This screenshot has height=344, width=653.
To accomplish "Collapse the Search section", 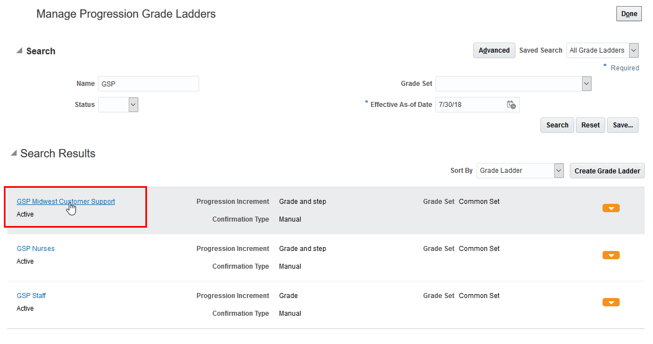I will pos(19,51).
